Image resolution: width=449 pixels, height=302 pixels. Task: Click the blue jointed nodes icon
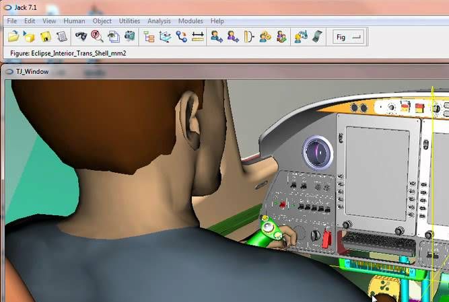182,36
